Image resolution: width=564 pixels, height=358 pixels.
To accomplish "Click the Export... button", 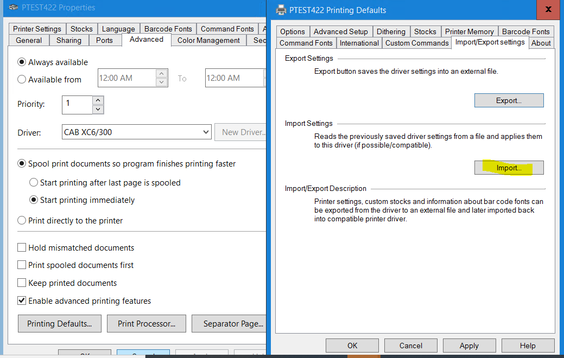I will [509, 100].
